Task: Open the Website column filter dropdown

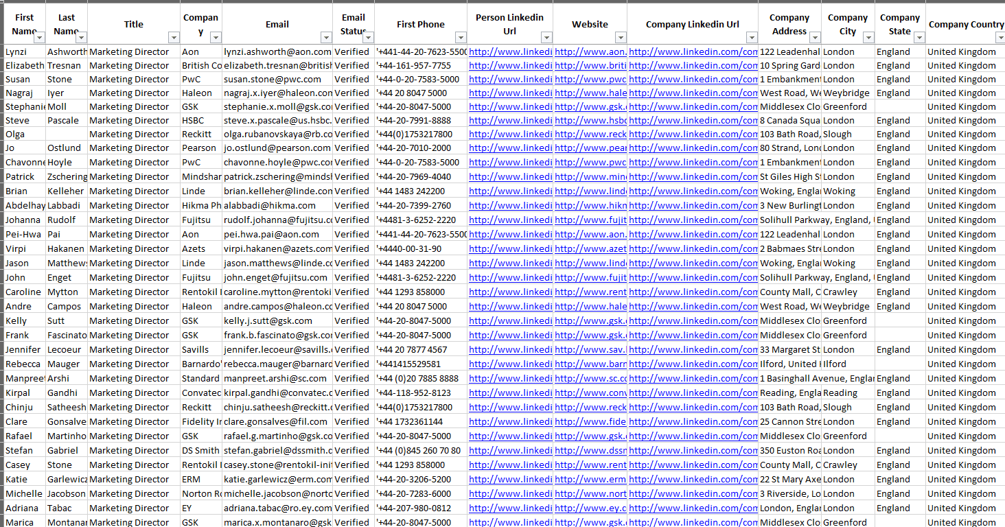Action: click(621, 38)
